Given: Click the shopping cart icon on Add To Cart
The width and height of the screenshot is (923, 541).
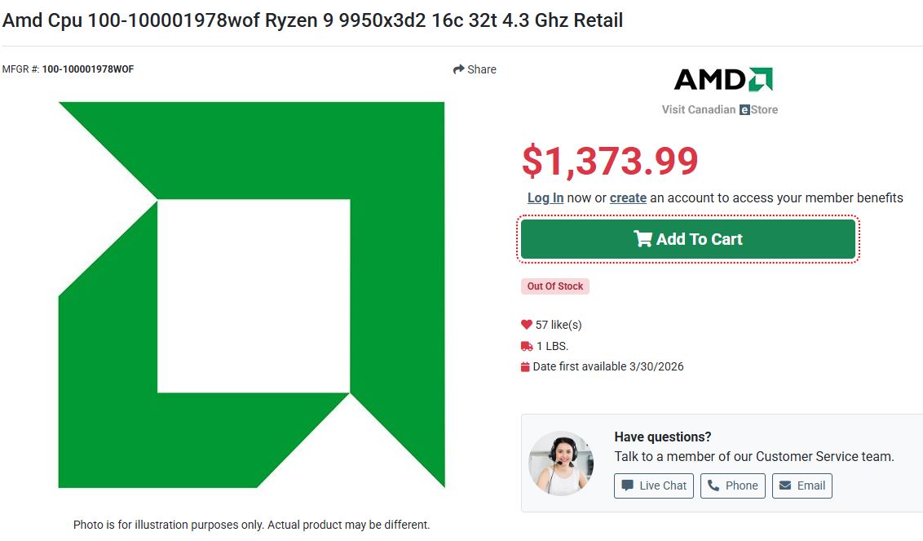Looking at the screenshot, I should coord(645,238).
